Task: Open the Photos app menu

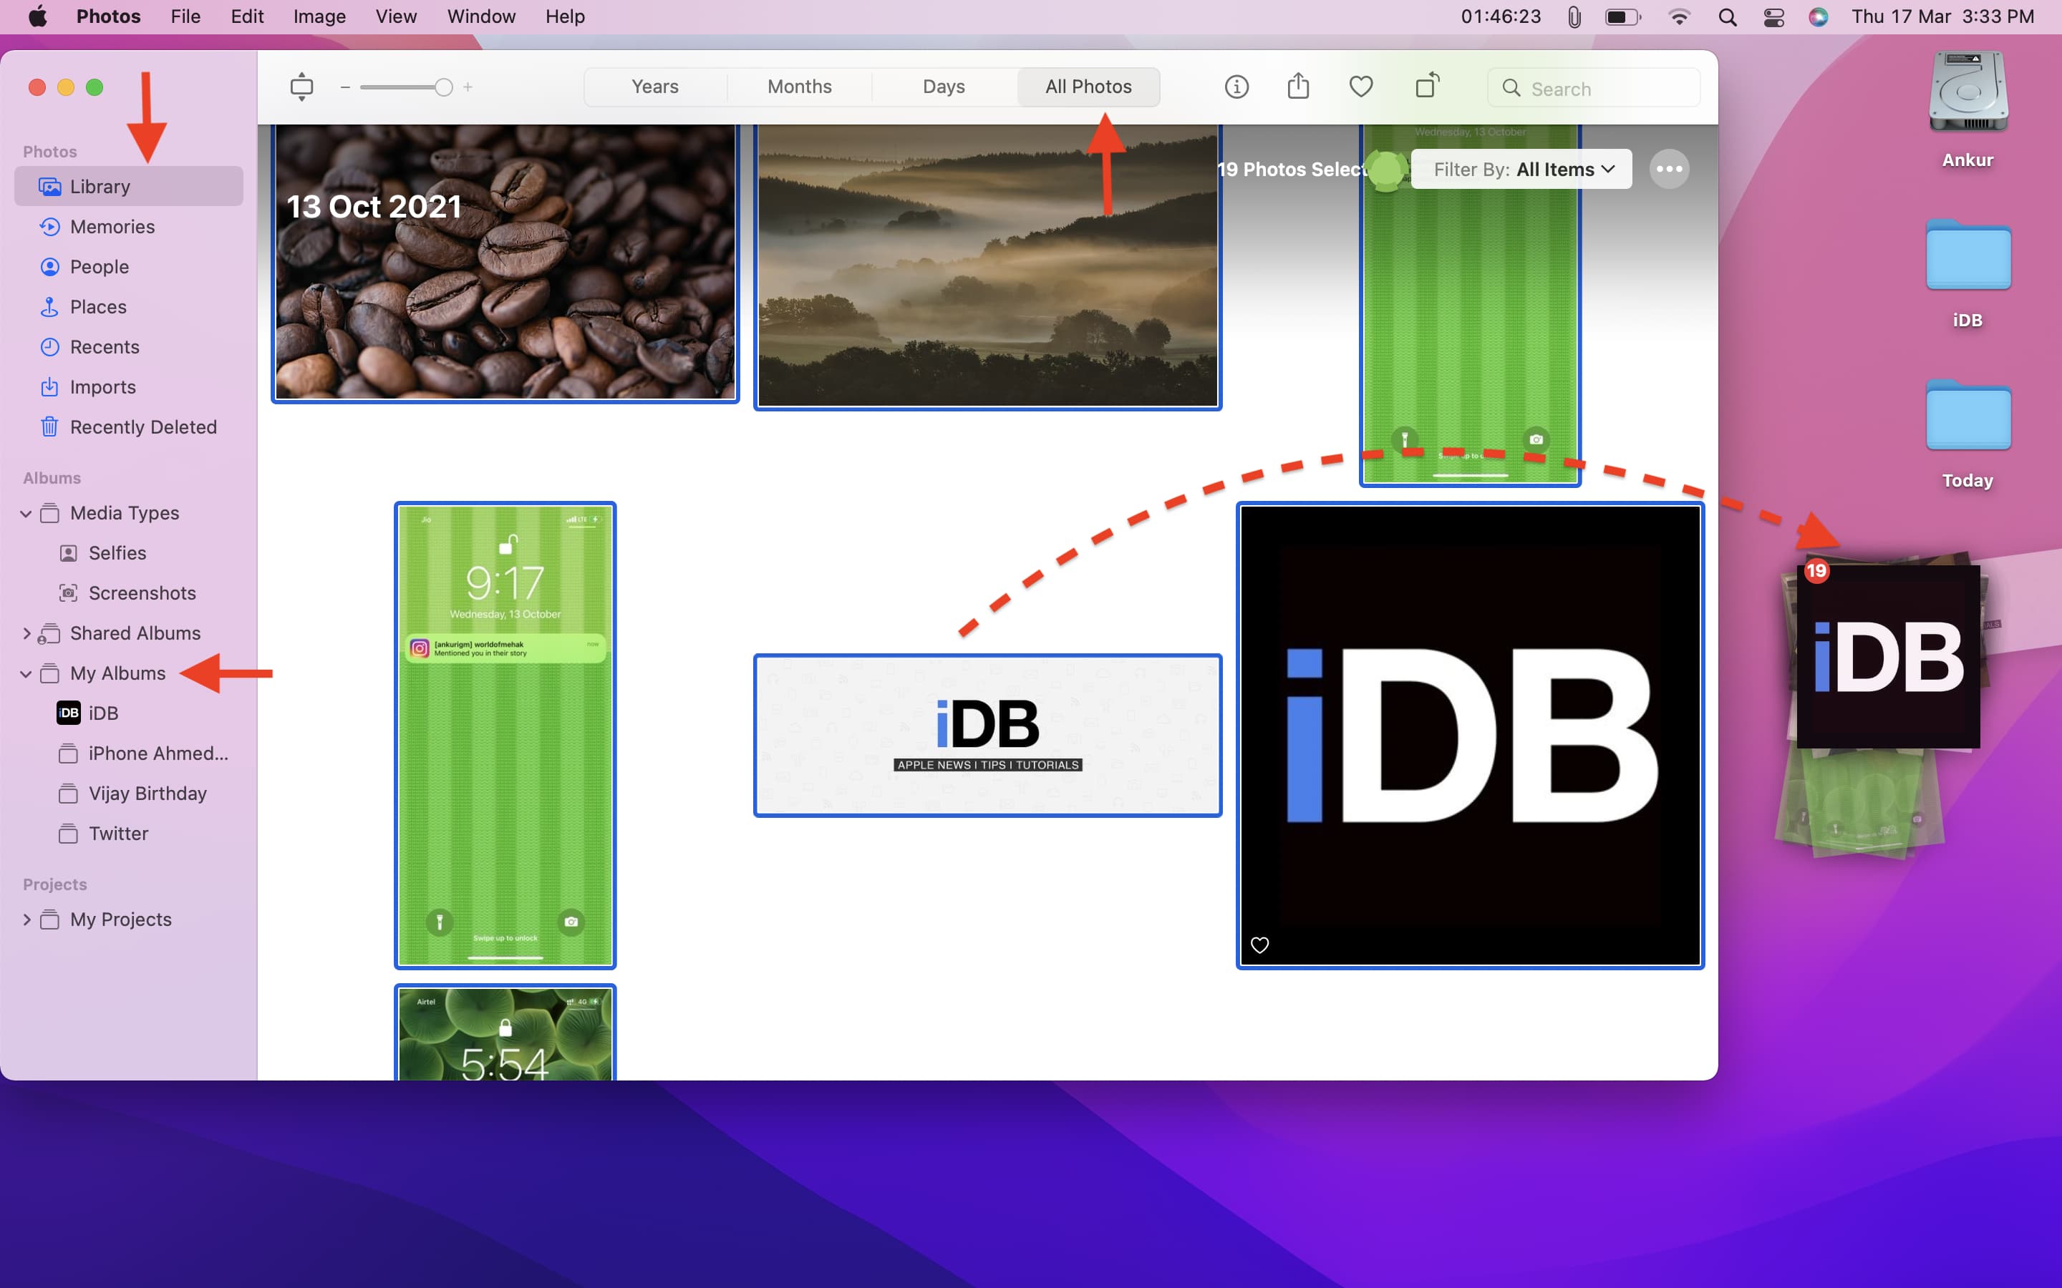Action: tap(109, 16)
